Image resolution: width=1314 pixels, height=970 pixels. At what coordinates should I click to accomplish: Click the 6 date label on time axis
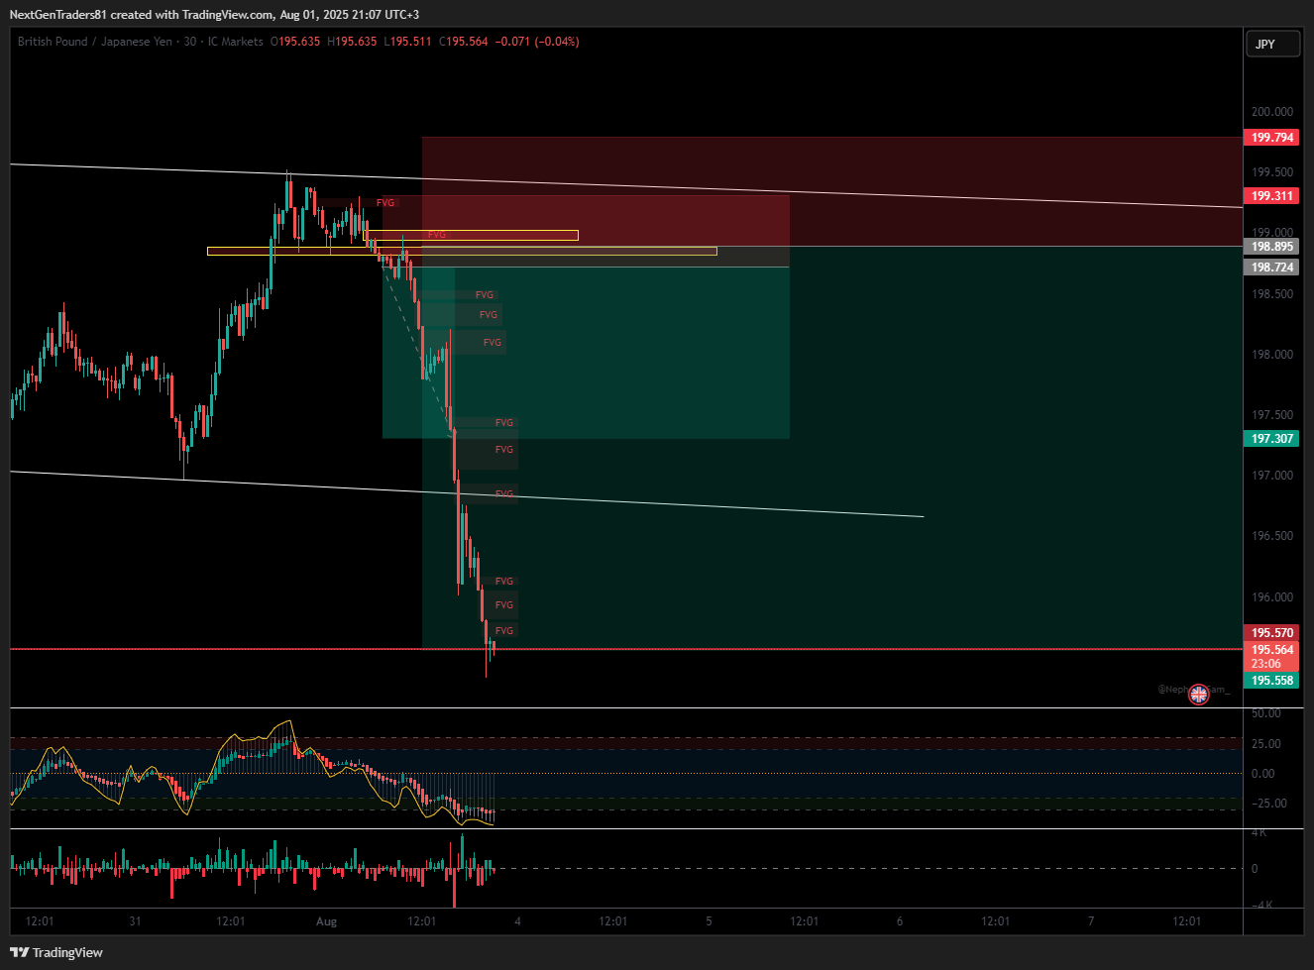(x=901, y=921)
